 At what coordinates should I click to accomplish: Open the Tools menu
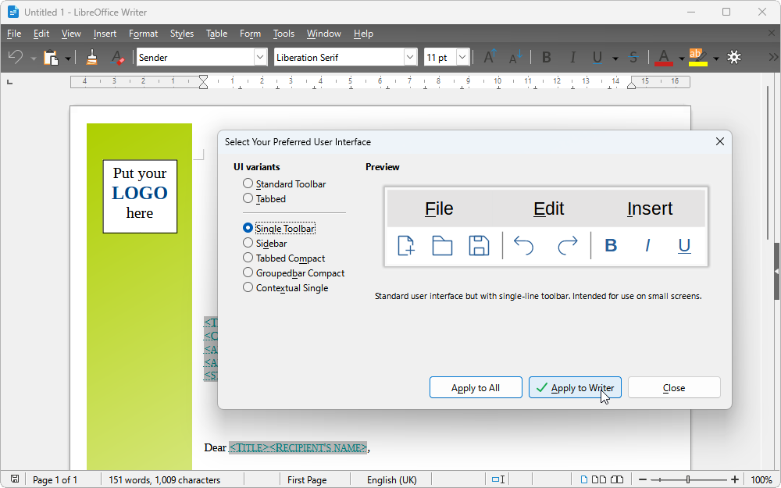(284, 34)
